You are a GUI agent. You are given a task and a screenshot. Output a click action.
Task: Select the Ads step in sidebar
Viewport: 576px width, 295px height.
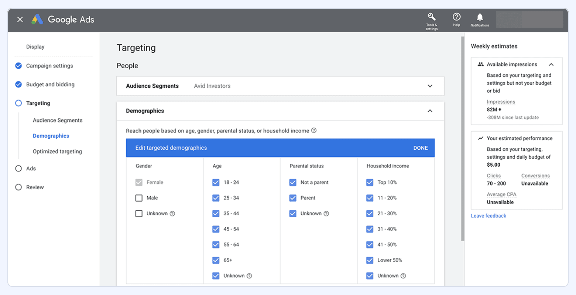[31, 169]
